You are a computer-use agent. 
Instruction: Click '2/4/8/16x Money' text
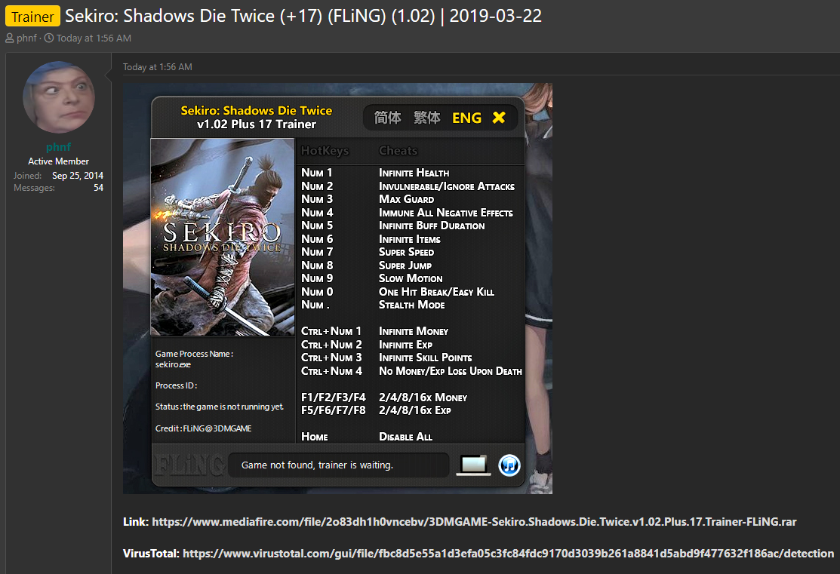coord(423,398)
